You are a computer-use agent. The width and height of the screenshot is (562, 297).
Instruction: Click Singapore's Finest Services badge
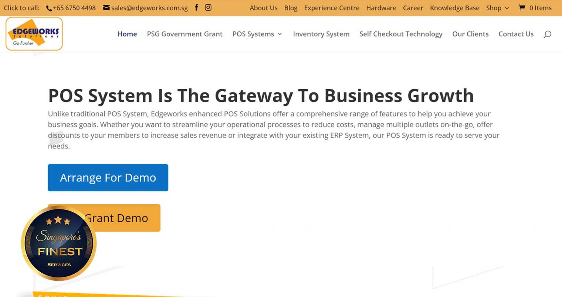[59, 243]
